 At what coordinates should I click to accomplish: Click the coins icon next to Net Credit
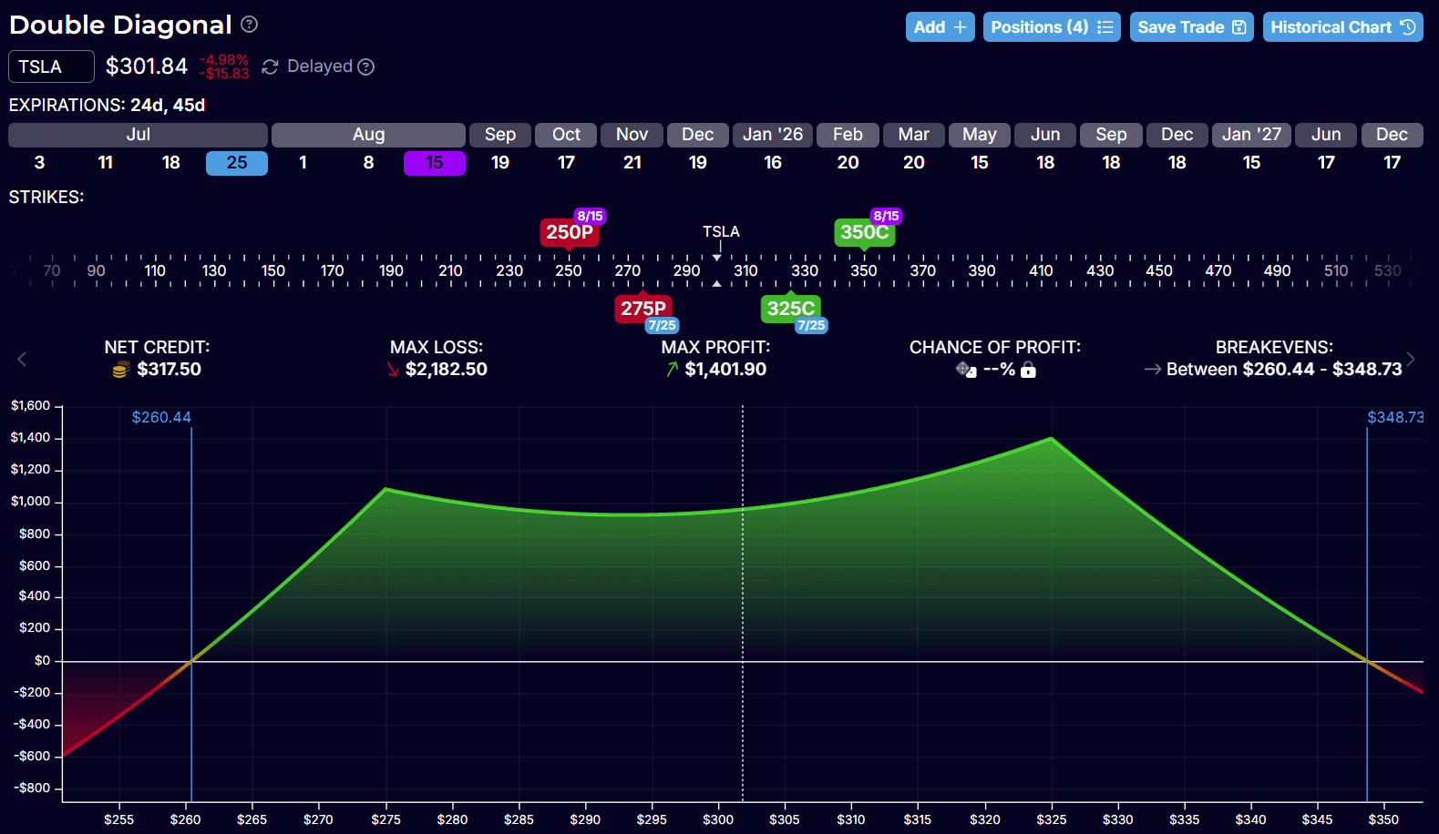120,370
